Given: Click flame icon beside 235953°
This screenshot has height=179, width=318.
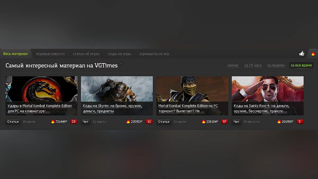Looking at the screenshot, I should tap(128, 122).
